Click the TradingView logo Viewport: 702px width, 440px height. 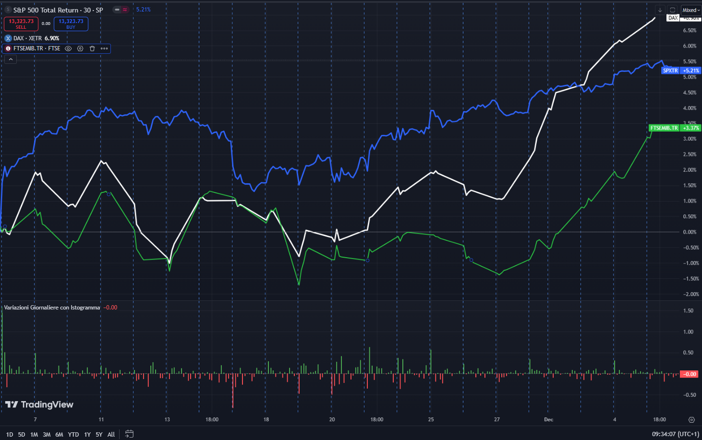pos(39,404)
